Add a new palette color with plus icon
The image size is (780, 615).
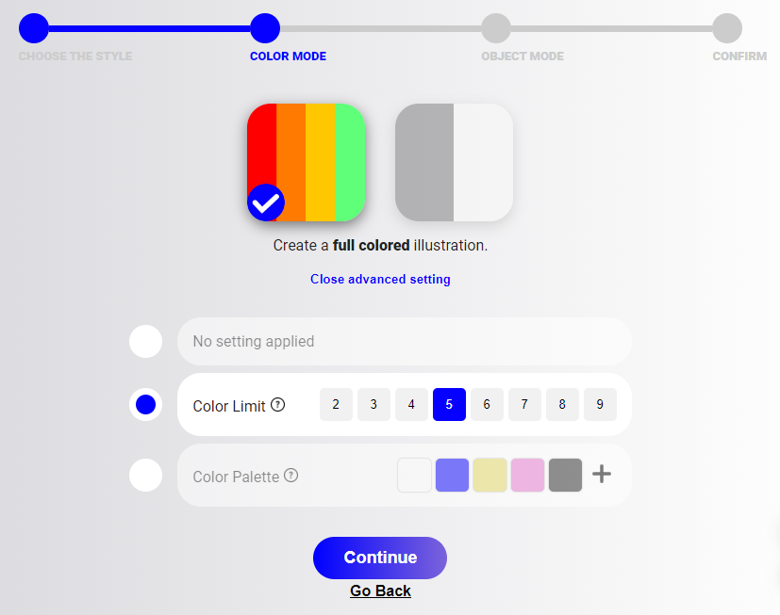click(x=602, y=475)
